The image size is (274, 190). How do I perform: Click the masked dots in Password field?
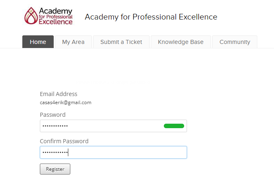coord(55,126)
